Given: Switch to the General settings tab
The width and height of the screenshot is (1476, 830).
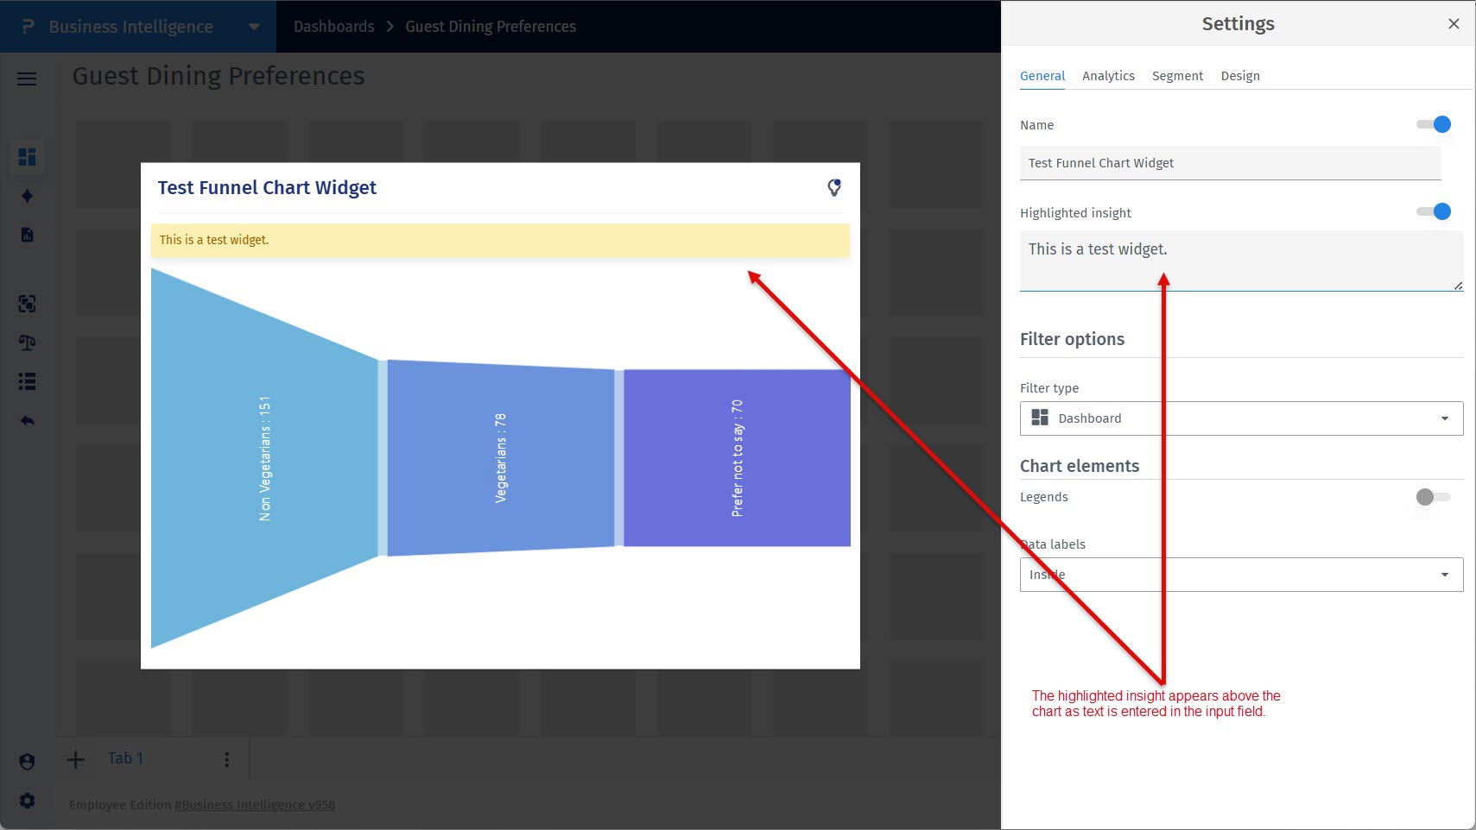Looking at the screenshot, I should [1042, 76].
